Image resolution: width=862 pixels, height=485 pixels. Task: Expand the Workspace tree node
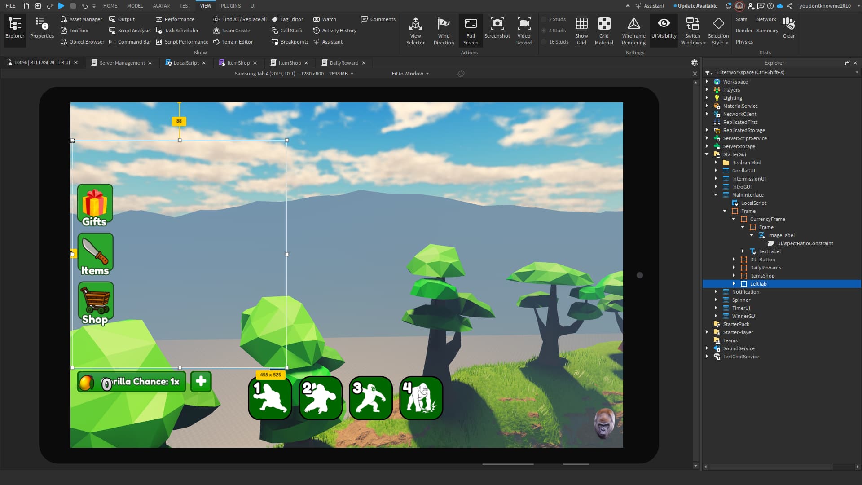pos(707,82)
